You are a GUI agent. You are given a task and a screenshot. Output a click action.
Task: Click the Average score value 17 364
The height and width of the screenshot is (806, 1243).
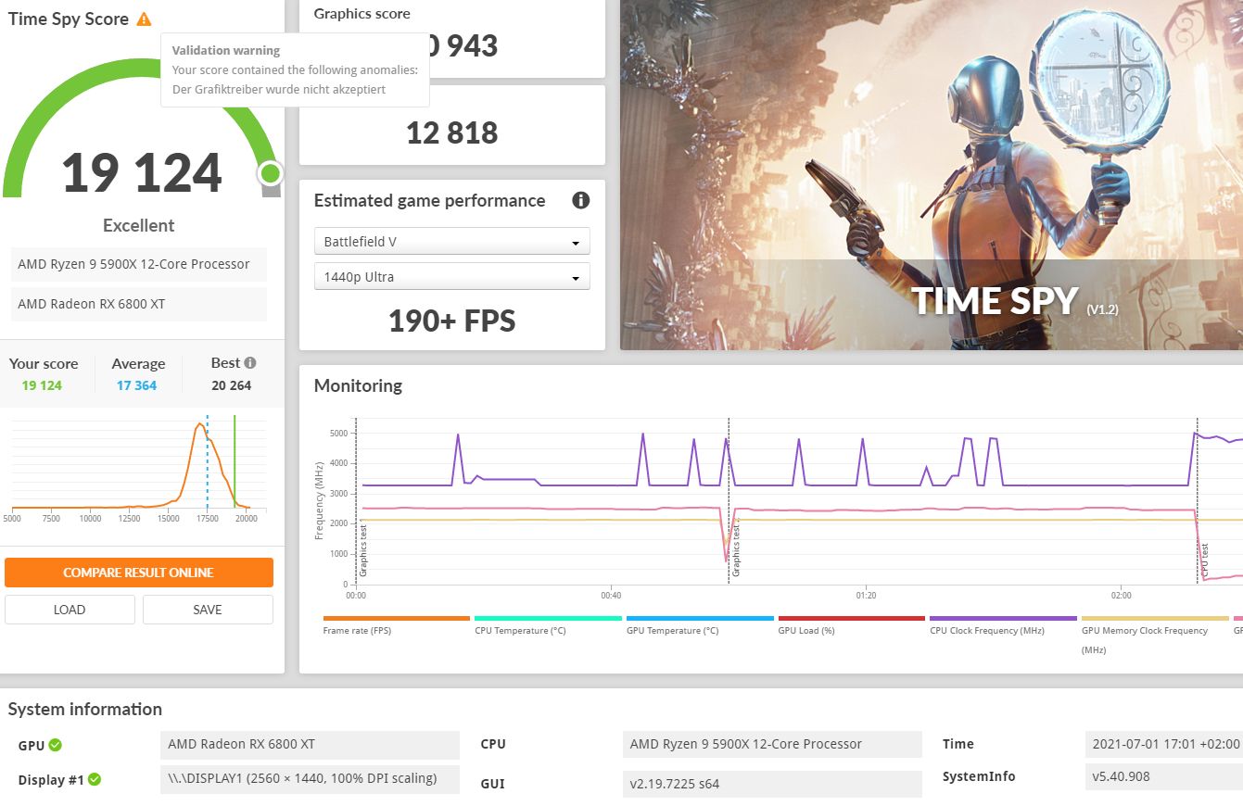(136, 385)
